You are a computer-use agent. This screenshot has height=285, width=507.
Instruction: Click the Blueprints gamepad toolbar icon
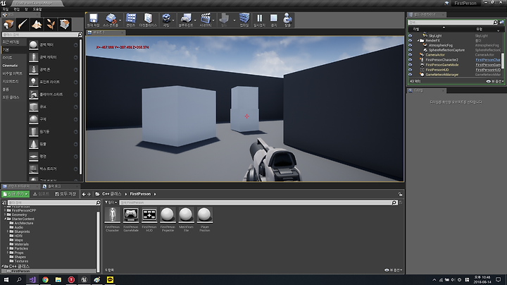[x=186, y=20]
